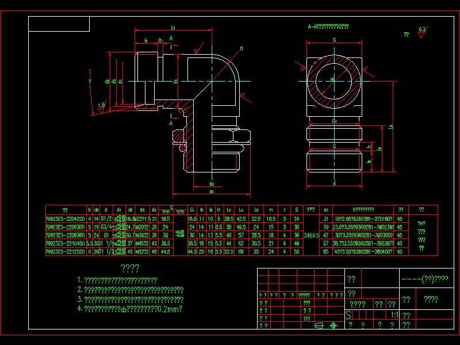
Task: Click the 31 cell in a3 column
Action: 326,219
